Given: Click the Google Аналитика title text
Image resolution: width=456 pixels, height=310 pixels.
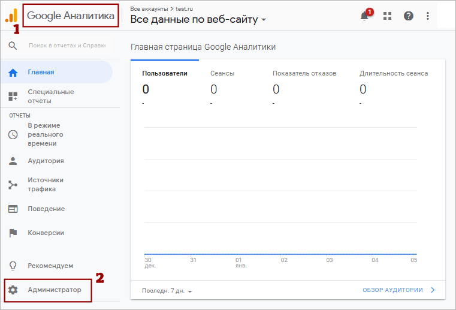Looking at the screenshot, I should click(x=71, y=16).
